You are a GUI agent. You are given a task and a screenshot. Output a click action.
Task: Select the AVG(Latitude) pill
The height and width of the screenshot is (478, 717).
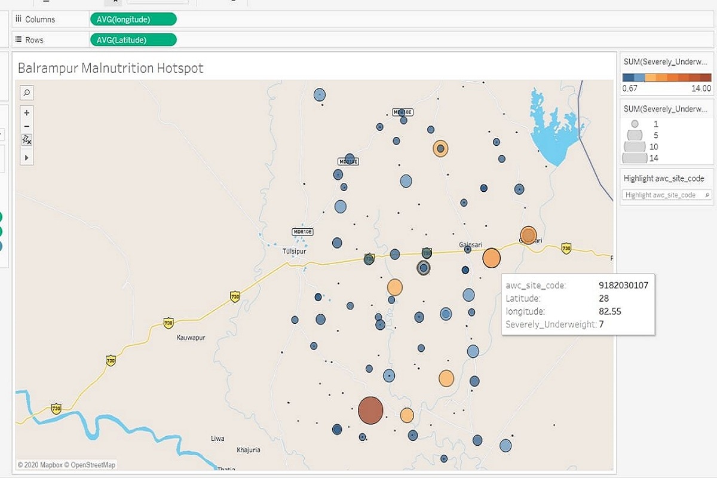click(133, 40)
